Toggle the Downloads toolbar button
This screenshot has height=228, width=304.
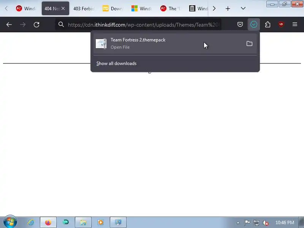[254, 24]
